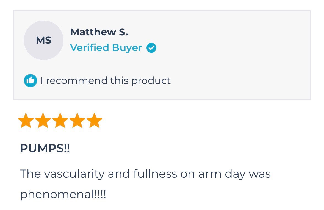This screenshot has width=324, height=210.
Task: Click the "I recommend this product" text
Action: [x=106, y=81]
